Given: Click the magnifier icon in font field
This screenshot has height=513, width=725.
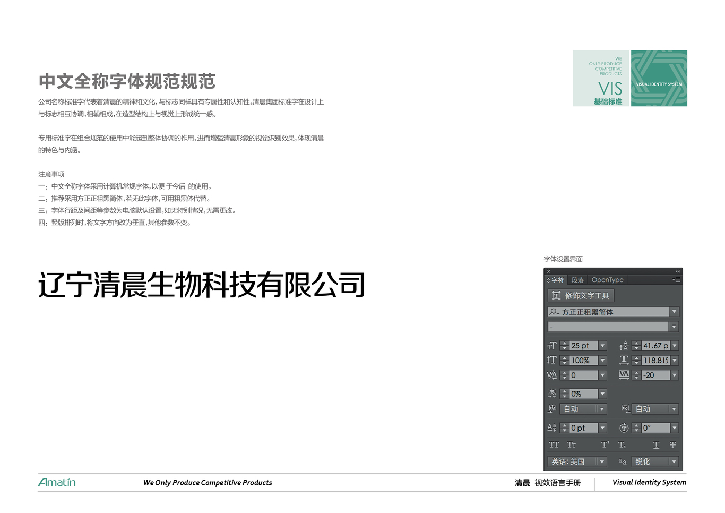Looking at the screenshot, I should (x=554, y=312).
